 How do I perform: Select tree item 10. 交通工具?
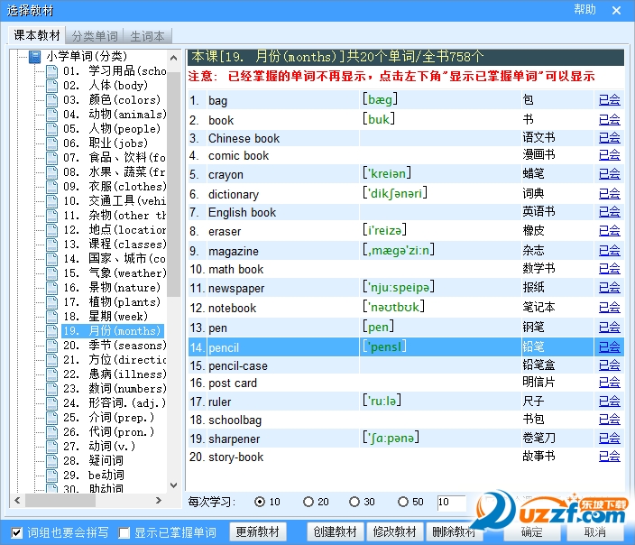pos(115,201)
